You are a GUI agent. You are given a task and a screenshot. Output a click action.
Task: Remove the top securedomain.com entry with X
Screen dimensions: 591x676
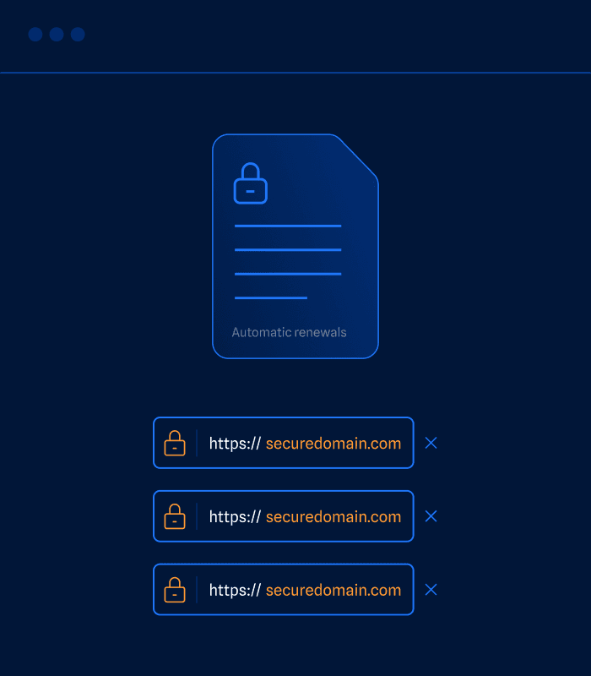click(431, 443)
